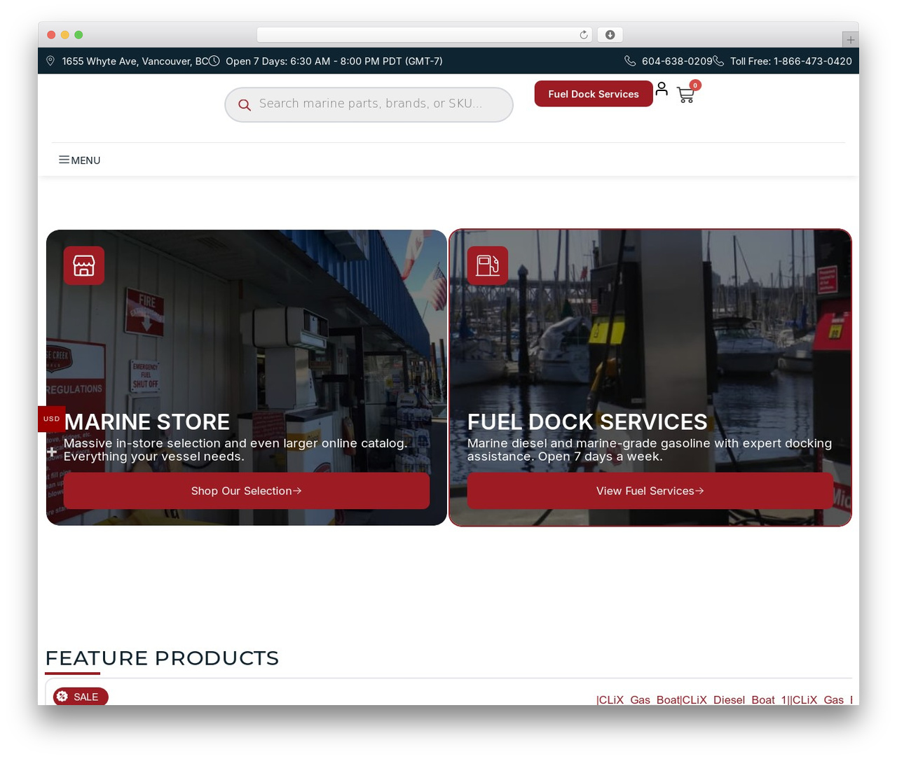Click the store icon on Marine Store card
The height and width of the screenshot is (759, 897).
(84, 265)
